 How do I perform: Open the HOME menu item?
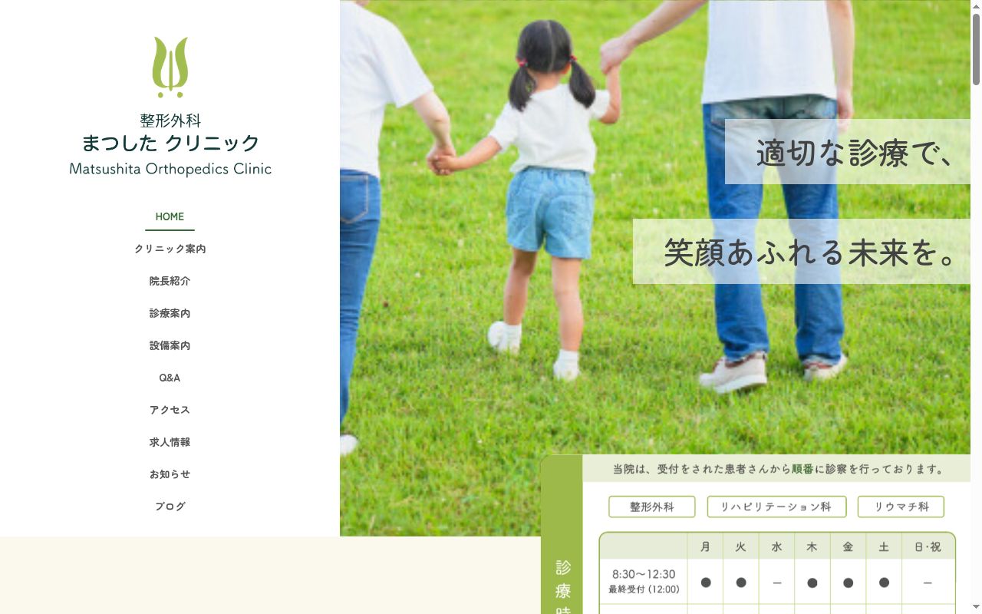tap(170, 216)
